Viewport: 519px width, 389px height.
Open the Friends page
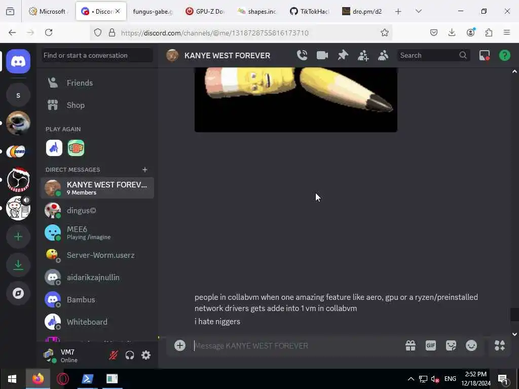point(97,83)
